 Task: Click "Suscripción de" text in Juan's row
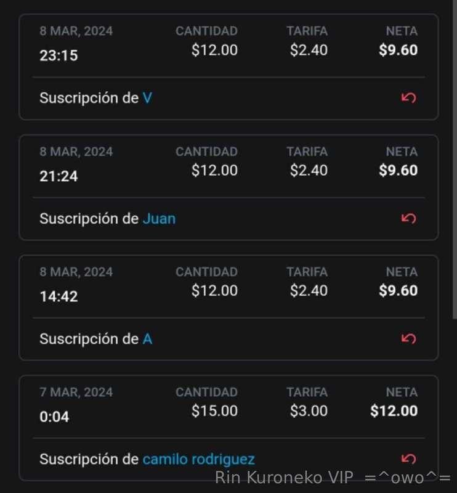[x=89, y=219]
